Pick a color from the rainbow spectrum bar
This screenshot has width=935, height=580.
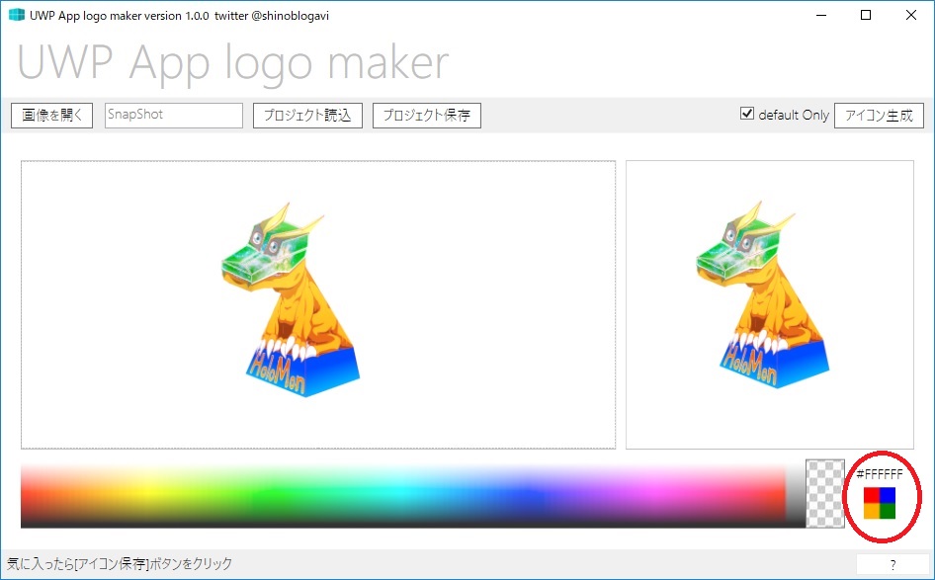click(x=402, y=497)
